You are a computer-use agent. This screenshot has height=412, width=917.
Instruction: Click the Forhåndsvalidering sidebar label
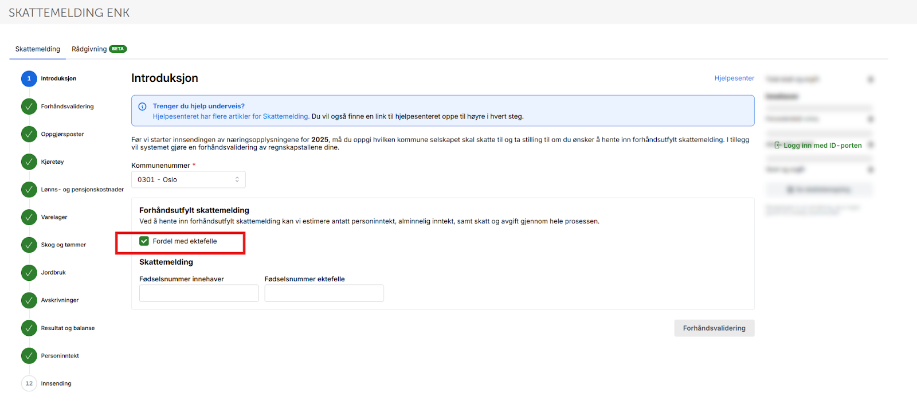tap(67, 107)
